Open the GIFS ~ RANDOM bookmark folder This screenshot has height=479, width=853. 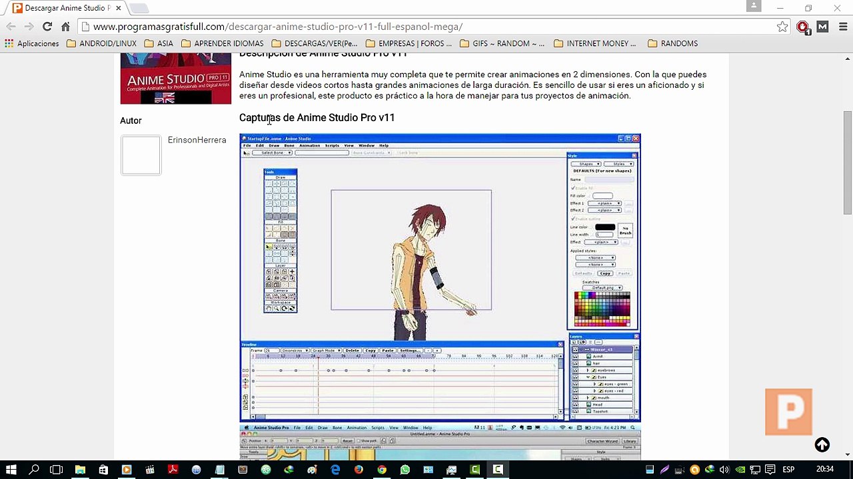[502, 43]
